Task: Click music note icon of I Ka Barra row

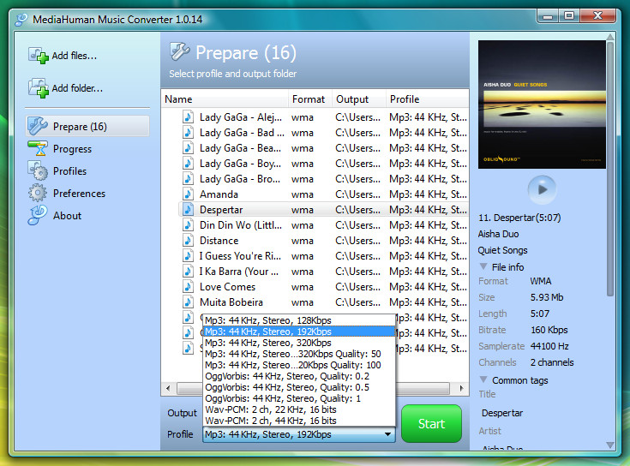Action: tap(188, 271)
